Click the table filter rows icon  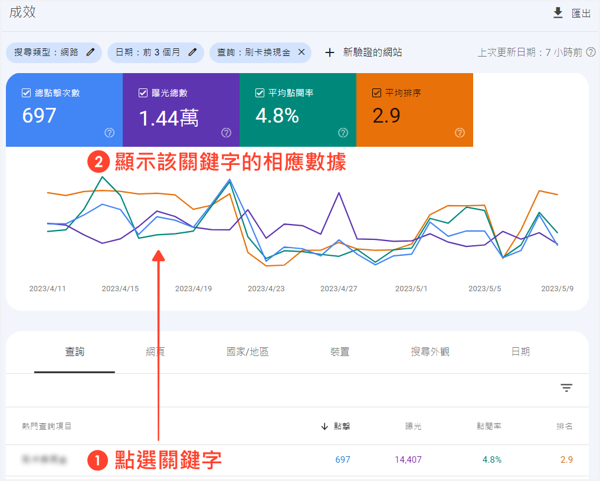[x=566, y=387]
